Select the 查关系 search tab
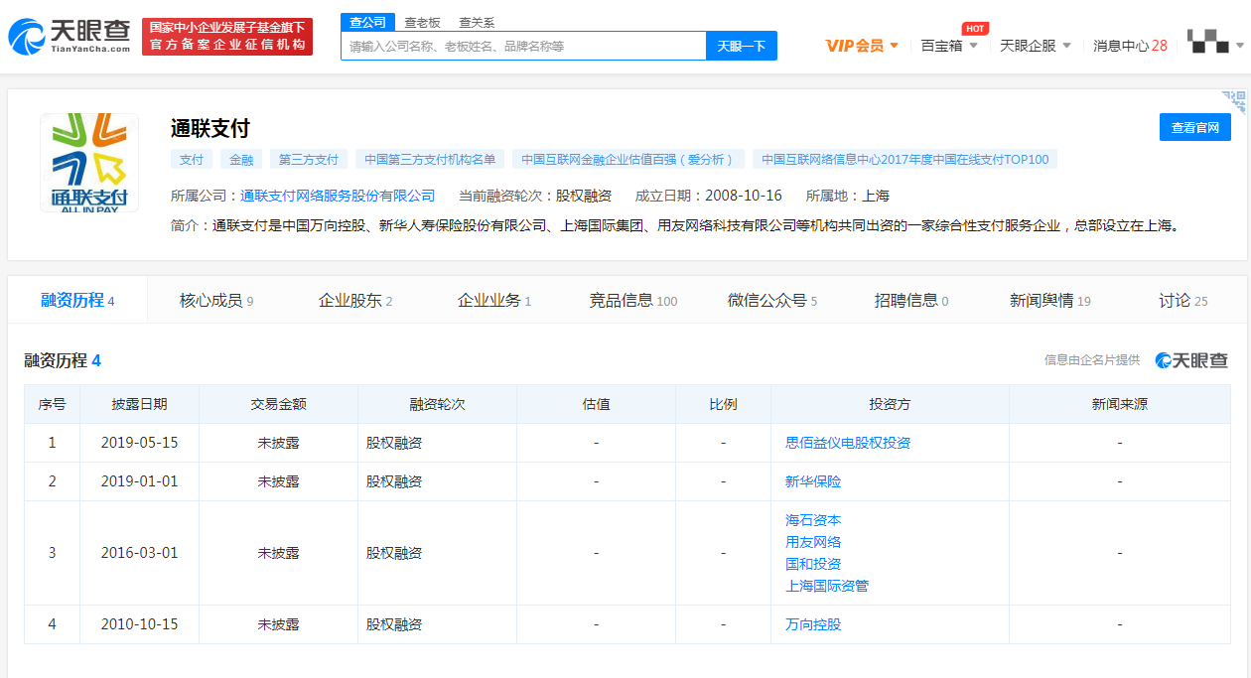The height and width of the screenshot is (678, 1251). tap(477, 22)
